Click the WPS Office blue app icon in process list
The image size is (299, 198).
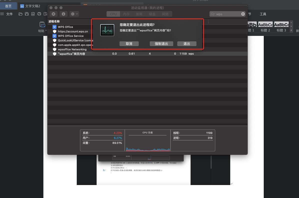pyautogui.click(x=54, y=27)
